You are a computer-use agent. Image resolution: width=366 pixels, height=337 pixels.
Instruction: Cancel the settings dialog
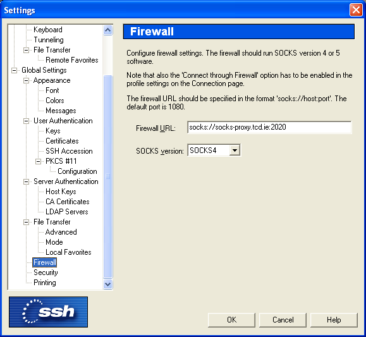pyautogui.click(x=283, y=320)
